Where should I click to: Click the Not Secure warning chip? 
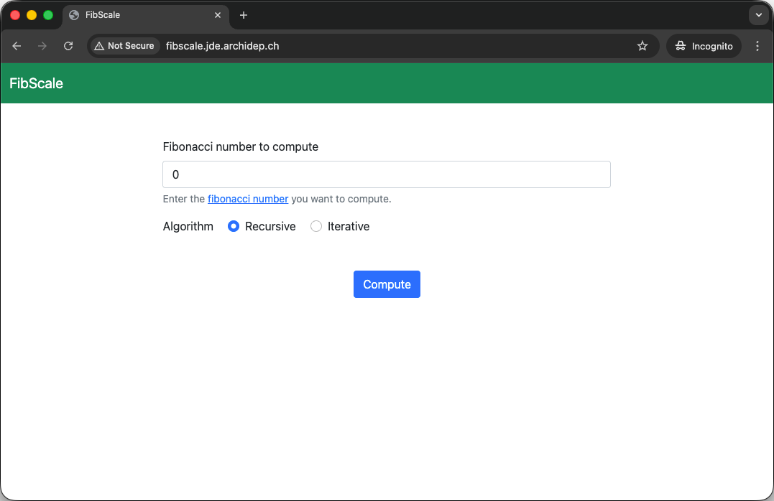click(124, 46)
